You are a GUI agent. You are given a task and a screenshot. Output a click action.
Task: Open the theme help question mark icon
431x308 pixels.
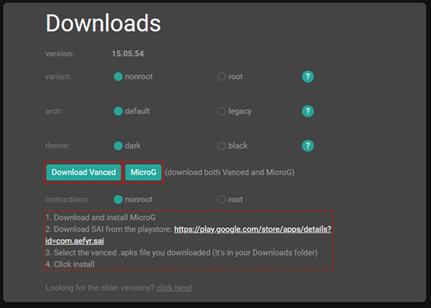tap(308, 145)
